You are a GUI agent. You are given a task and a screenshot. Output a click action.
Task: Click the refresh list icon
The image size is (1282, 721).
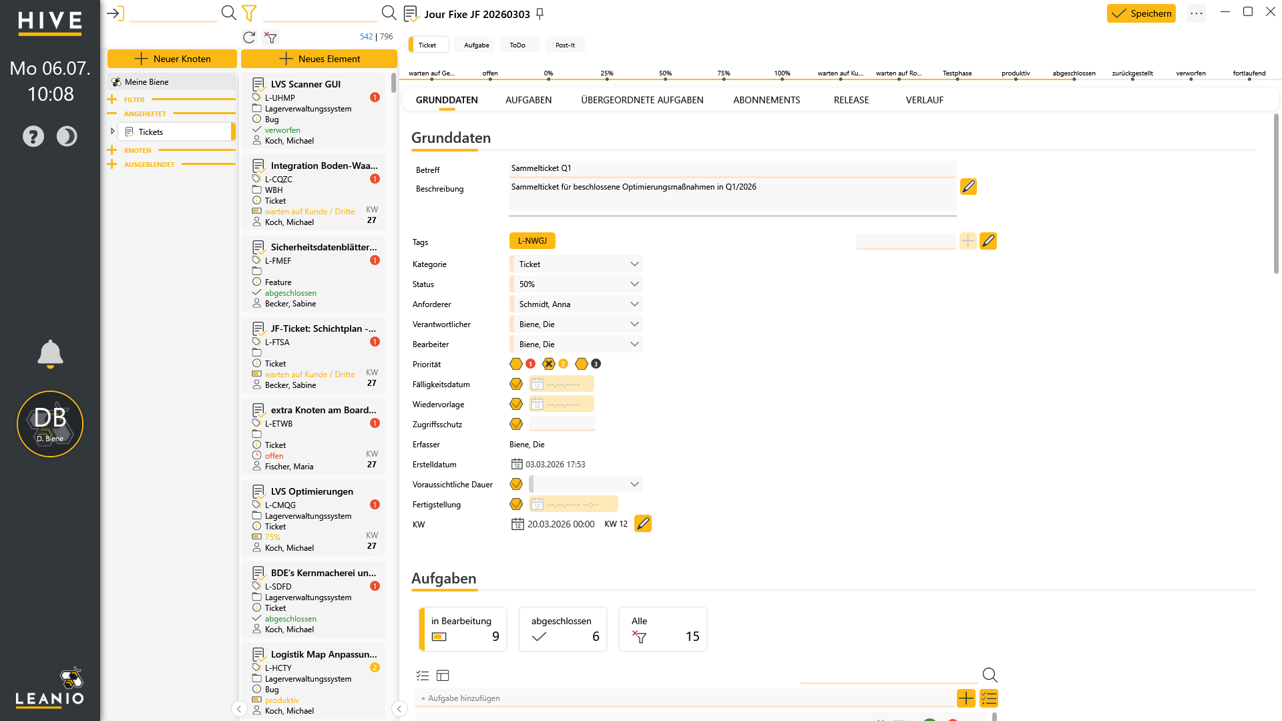point(249,37)
